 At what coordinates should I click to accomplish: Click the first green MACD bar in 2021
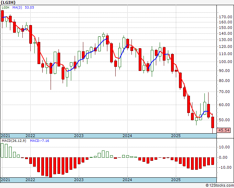pyautogui.click(x=2, y=150)
